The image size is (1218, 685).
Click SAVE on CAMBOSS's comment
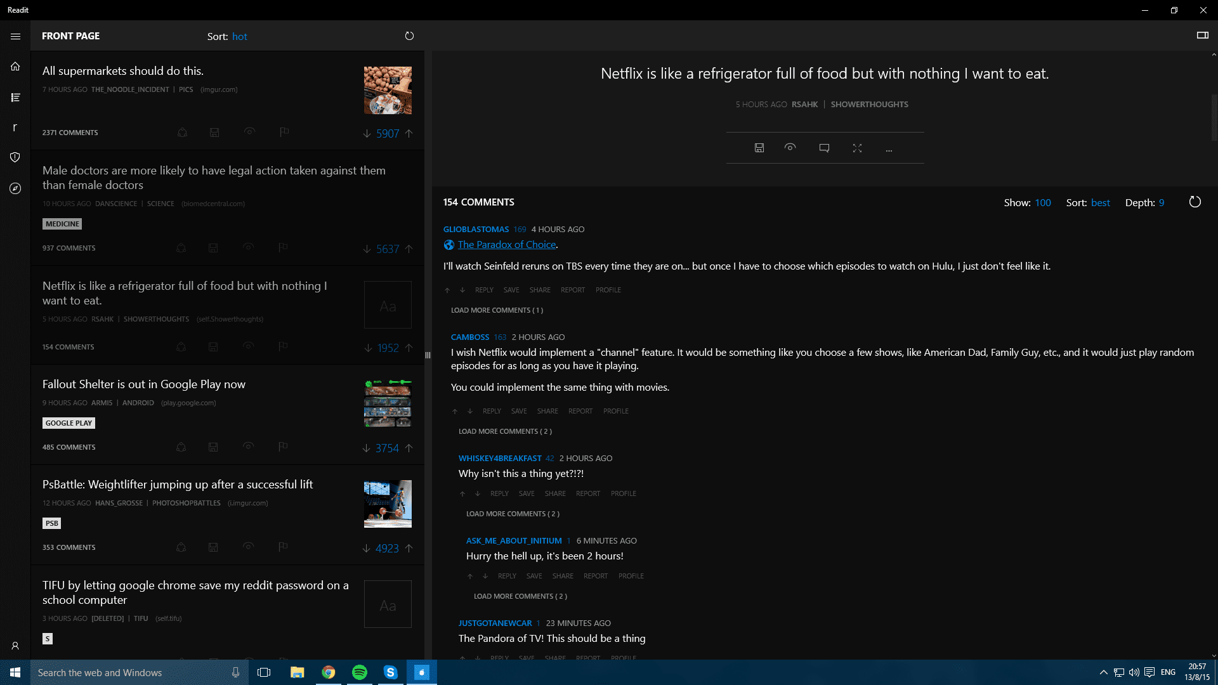[519, 411]
